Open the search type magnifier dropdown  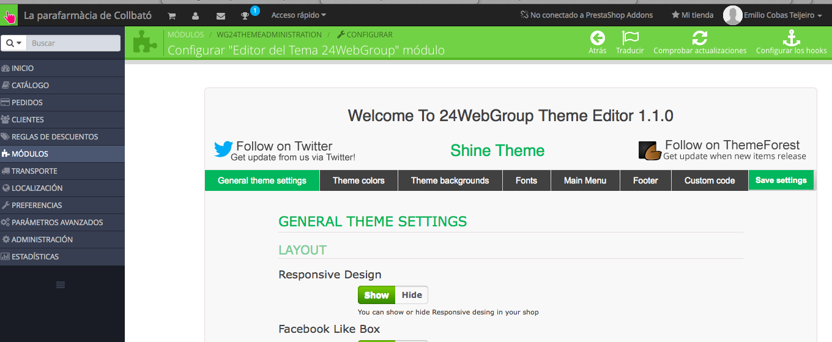(x=14, y=43)
